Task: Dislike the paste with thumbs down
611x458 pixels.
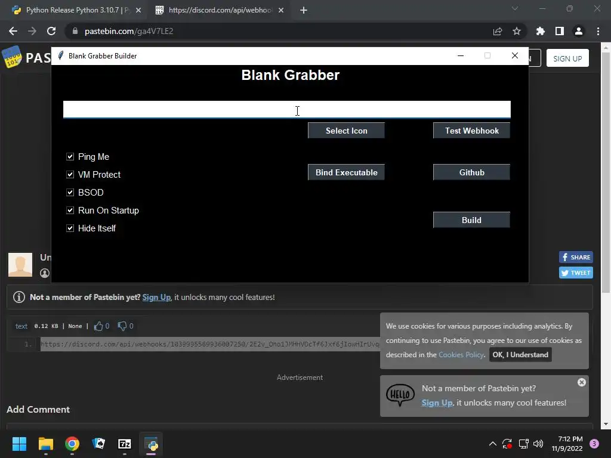Action: [x=122, y=326]
